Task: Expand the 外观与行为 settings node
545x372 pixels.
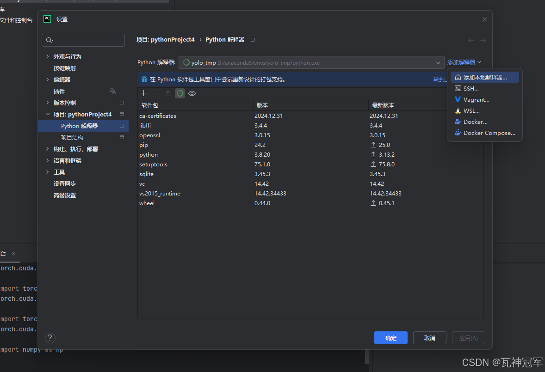Action: click(x=48, y=56)
